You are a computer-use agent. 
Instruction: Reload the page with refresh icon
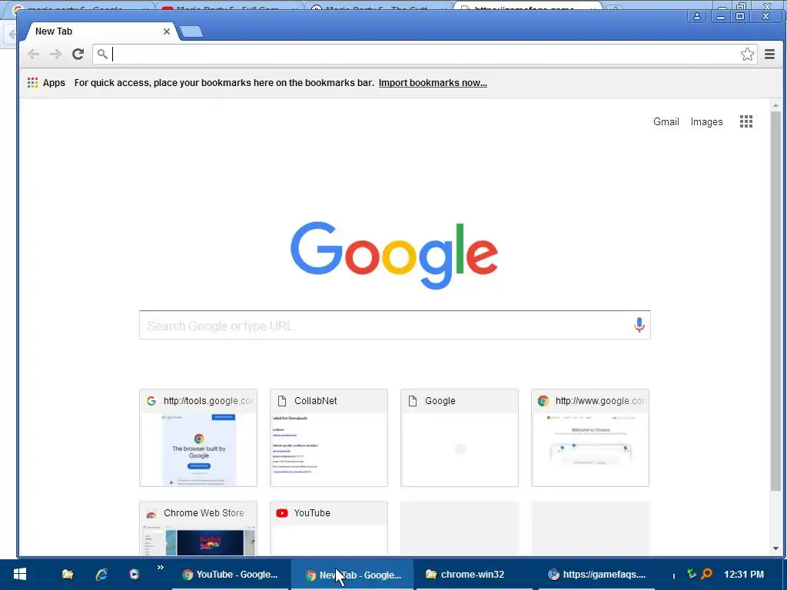78,55
